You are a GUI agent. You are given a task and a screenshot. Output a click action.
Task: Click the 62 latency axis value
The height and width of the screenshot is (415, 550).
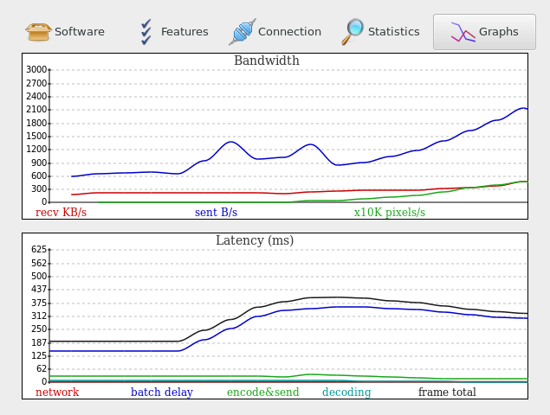point(42,369)
